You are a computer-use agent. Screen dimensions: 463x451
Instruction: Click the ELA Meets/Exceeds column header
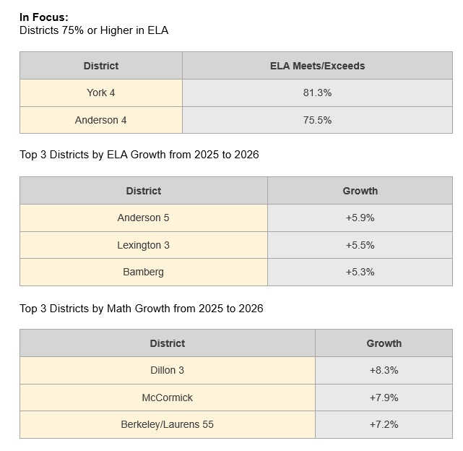pos(317,66)
